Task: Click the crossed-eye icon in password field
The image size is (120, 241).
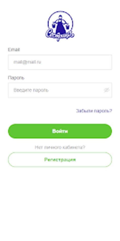Action: [107, 90]
